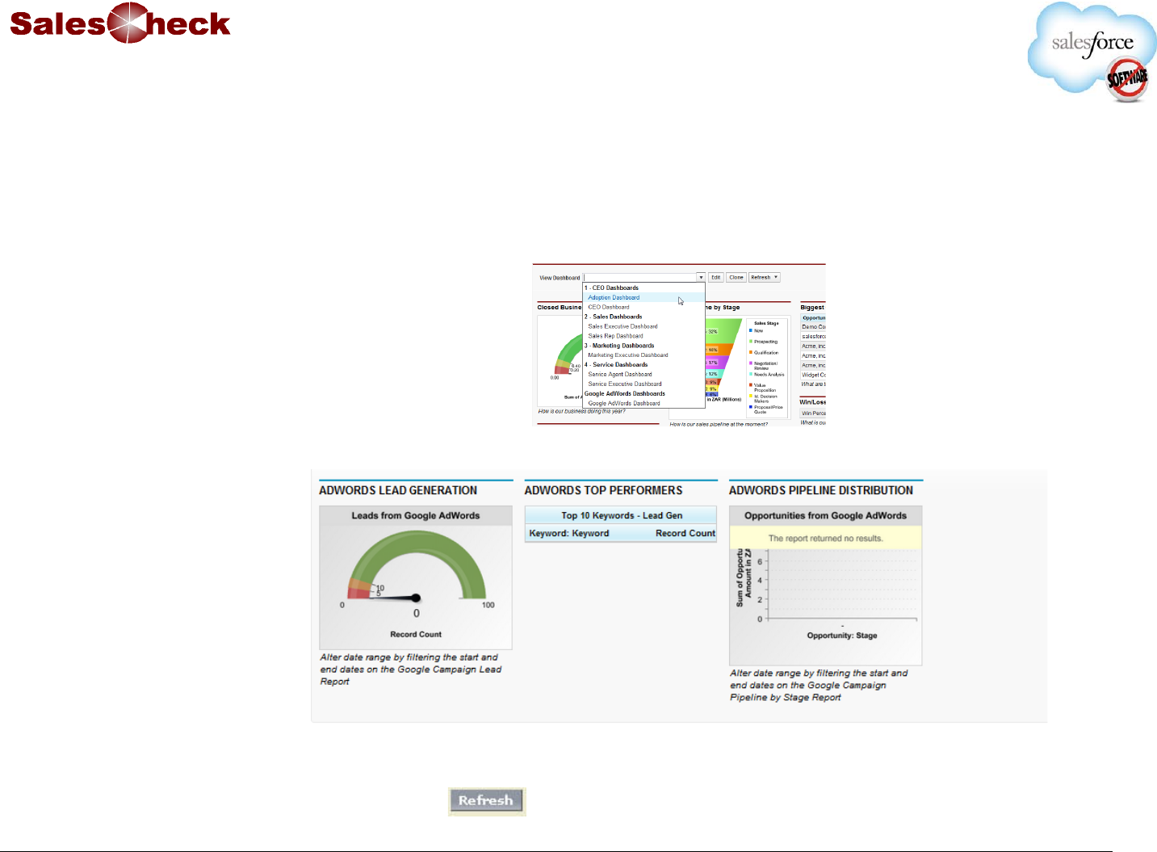Open the 'Opportunities from Google AdWords' component title
This screenshot has width=1157, height=852.
coord(825,515)
